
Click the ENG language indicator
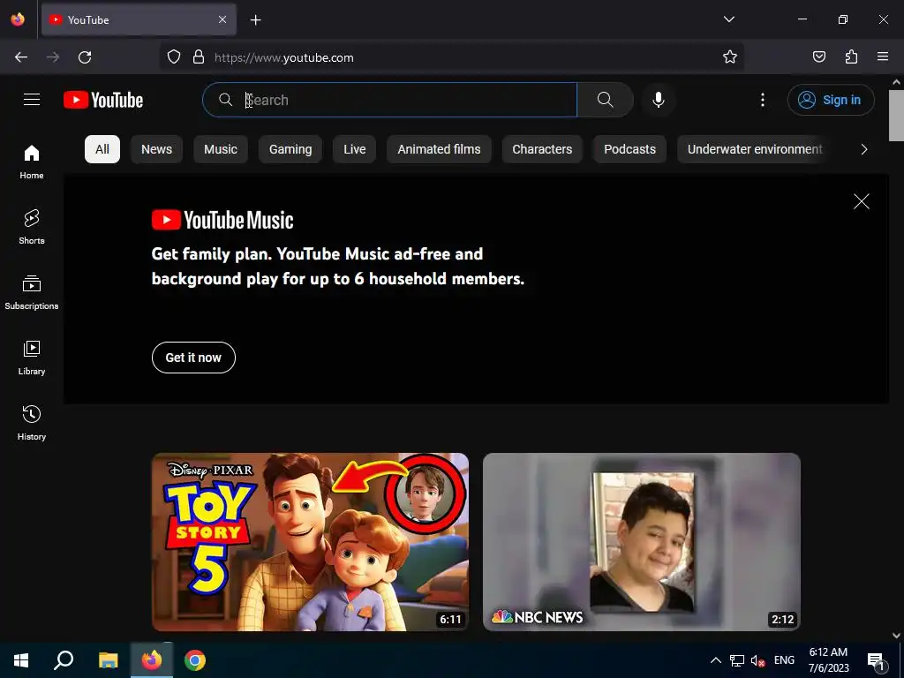point(784,660)
